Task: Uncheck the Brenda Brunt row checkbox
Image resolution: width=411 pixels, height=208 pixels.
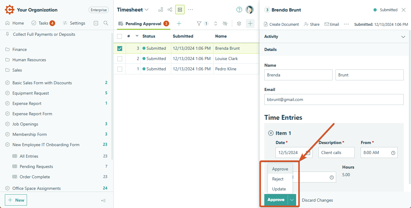Action: pyautogui.click(x=120, y=49)
